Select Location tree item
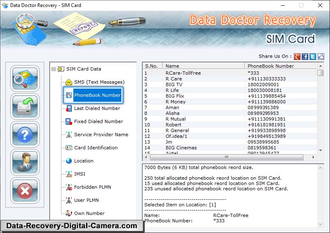The image size is (330, 233). click(84, 161)
